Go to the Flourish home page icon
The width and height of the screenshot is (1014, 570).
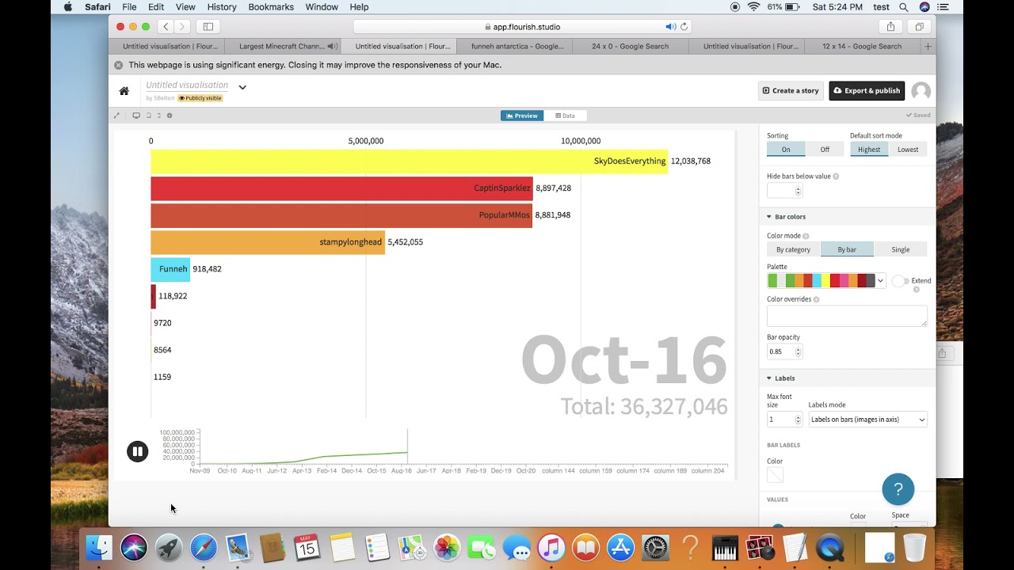[124, 91]
